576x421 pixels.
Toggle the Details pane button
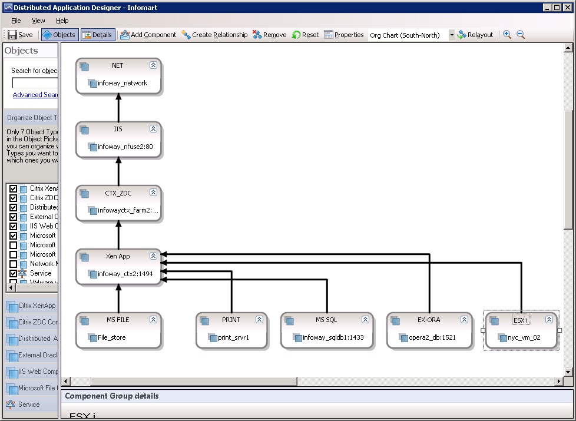98,35
